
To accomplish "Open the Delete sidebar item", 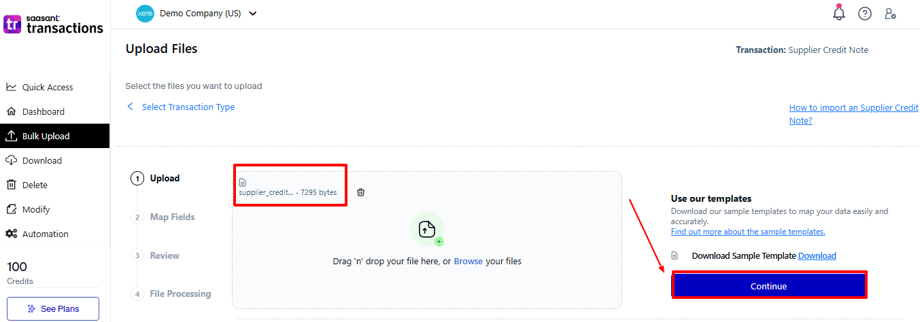I will click(35, 185).
